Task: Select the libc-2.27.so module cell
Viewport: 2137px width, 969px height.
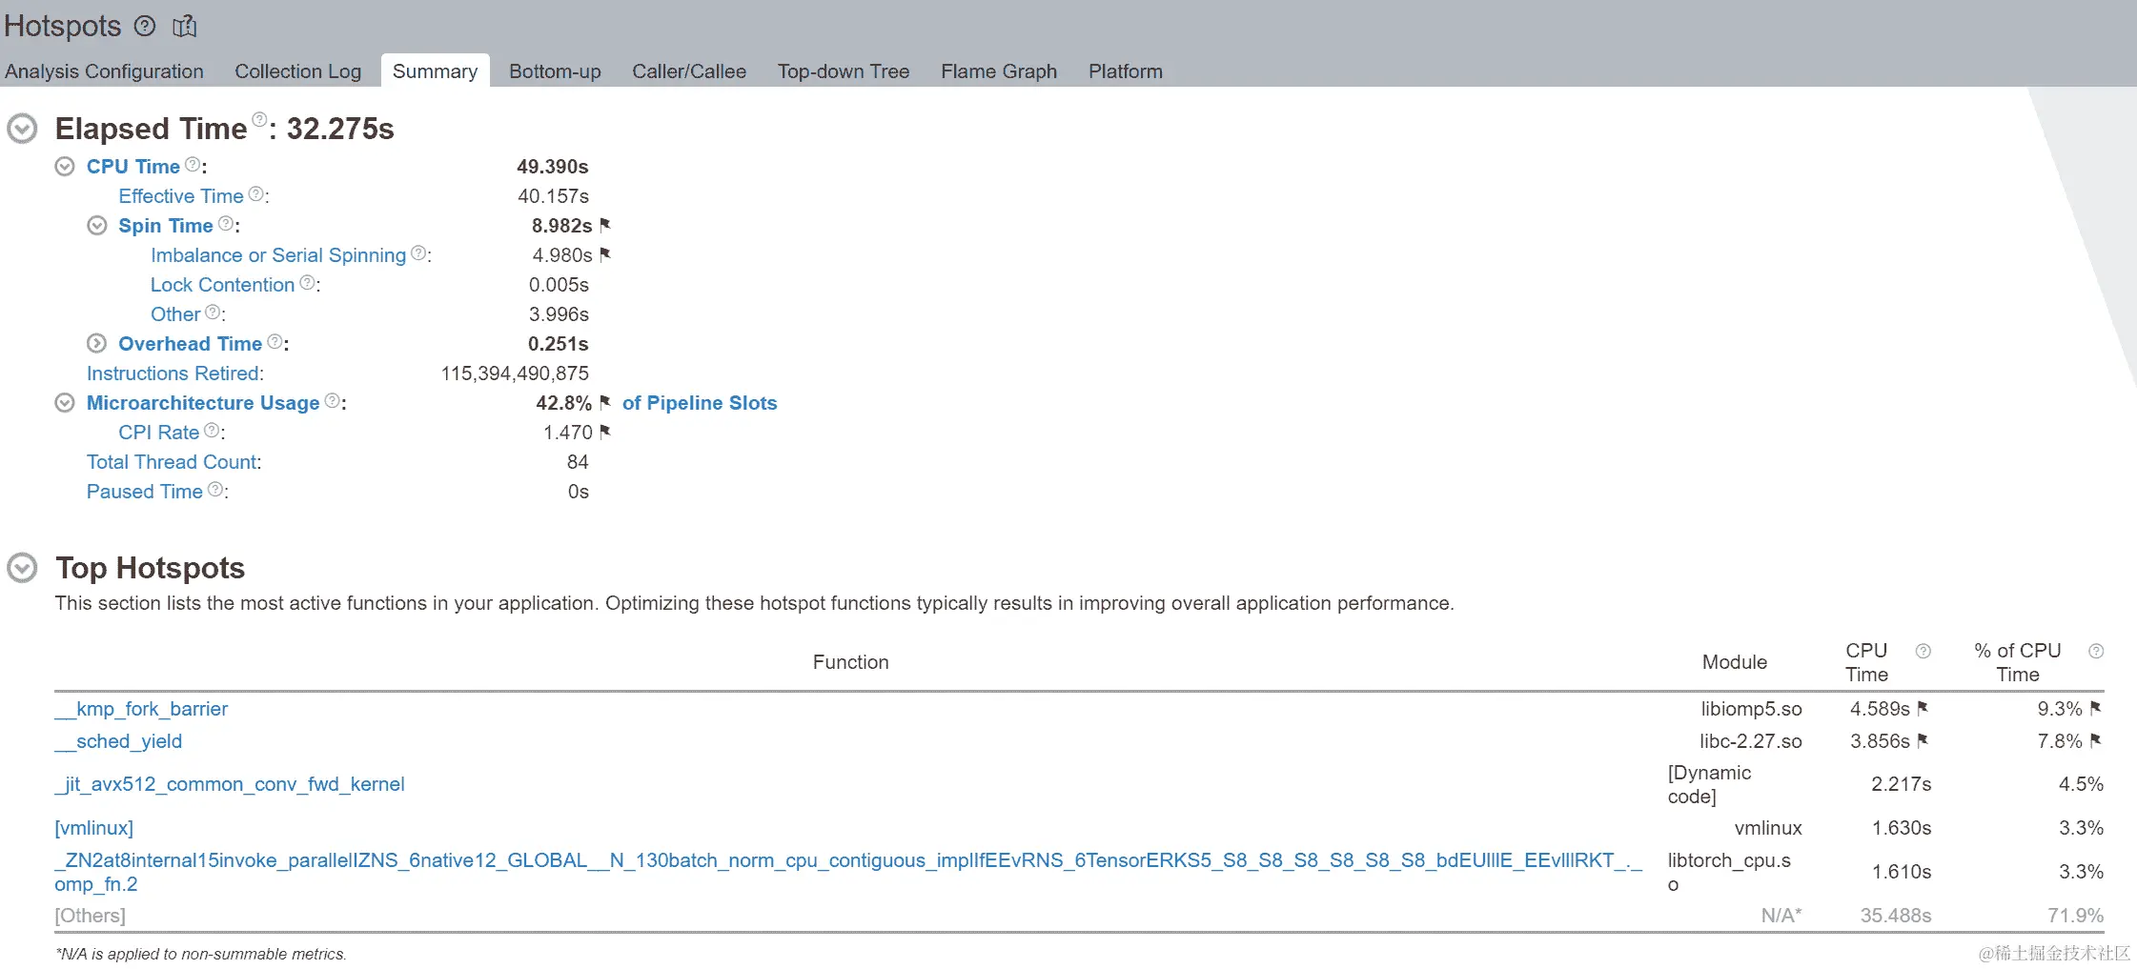Action: pyautogui.click(x=1750, y=741)
